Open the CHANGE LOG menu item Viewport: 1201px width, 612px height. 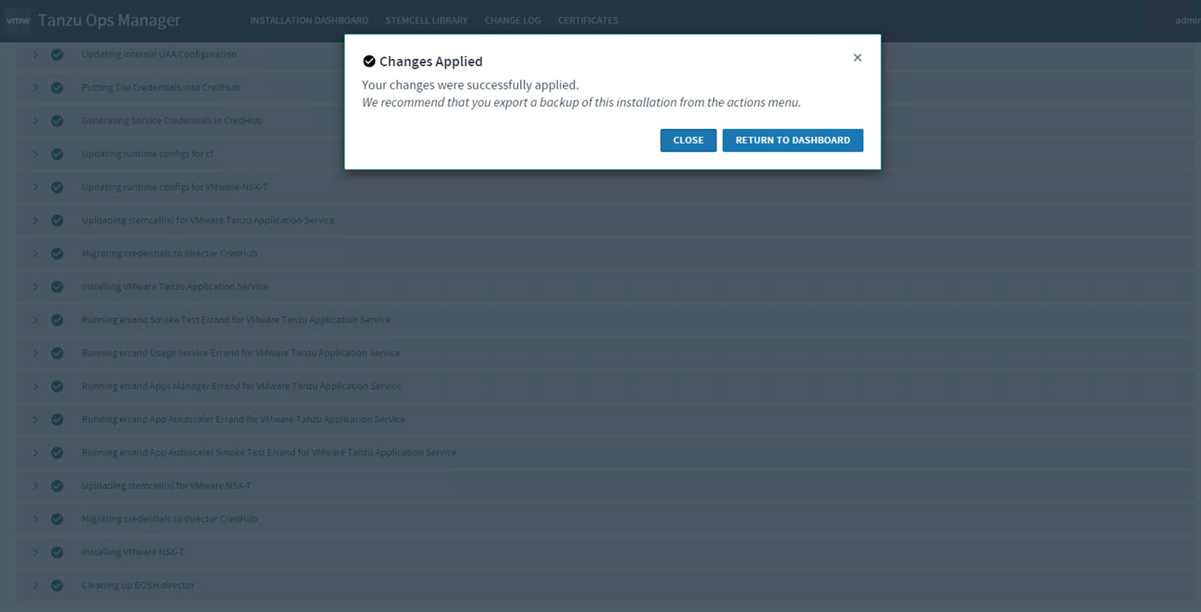[513, 20]
